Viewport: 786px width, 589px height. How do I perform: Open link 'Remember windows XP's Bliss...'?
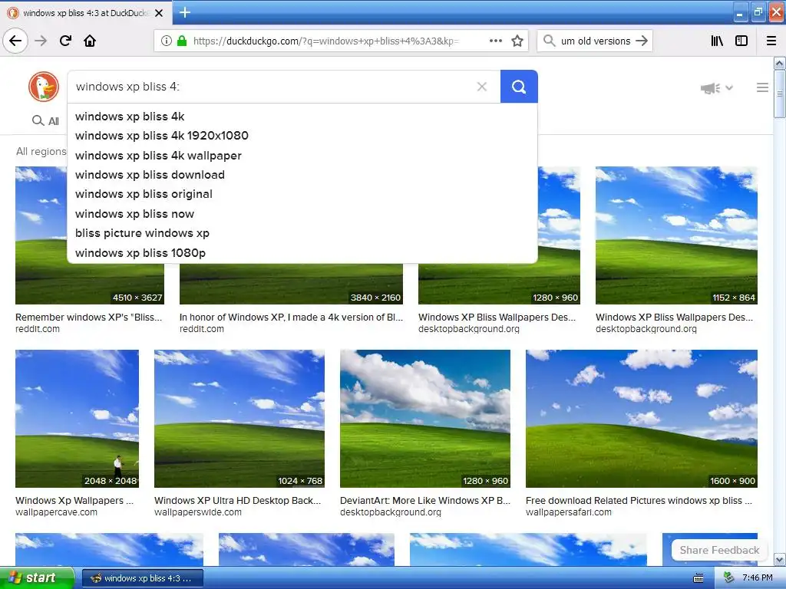pyautogui.click(x=89, y=317)
